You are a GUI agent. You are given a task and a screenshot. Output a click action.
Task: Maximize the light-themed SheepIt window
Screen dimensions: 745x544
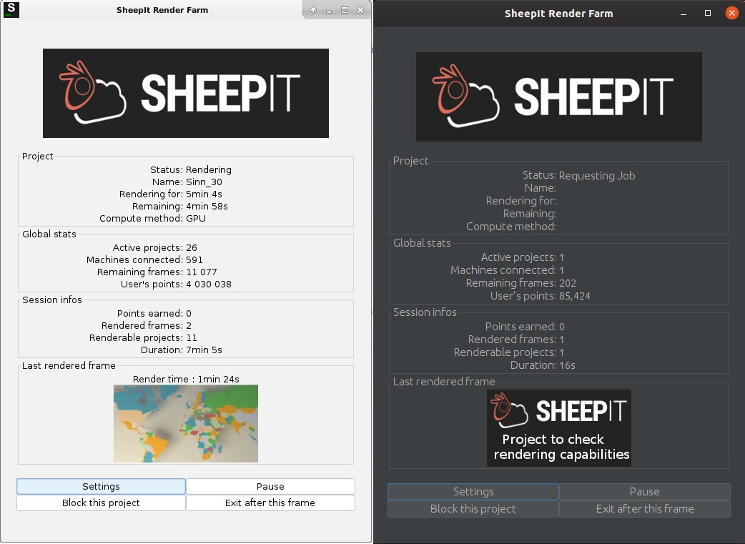pyautogui.click(x=345, y=10)
